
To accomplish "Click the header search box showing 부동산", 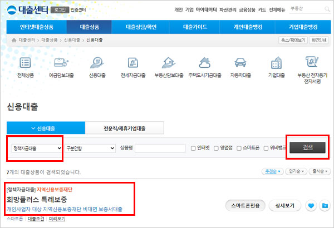I will click(306, 9).
